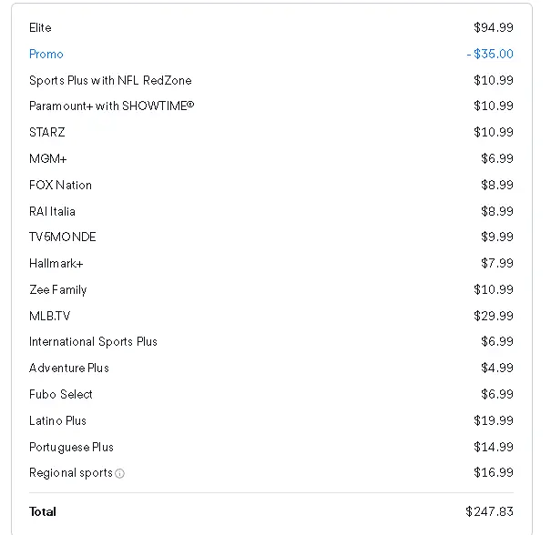The image size is (551, 535).
Task: Click the info icon beside Regional sports
Action: (x=119, y=473)
